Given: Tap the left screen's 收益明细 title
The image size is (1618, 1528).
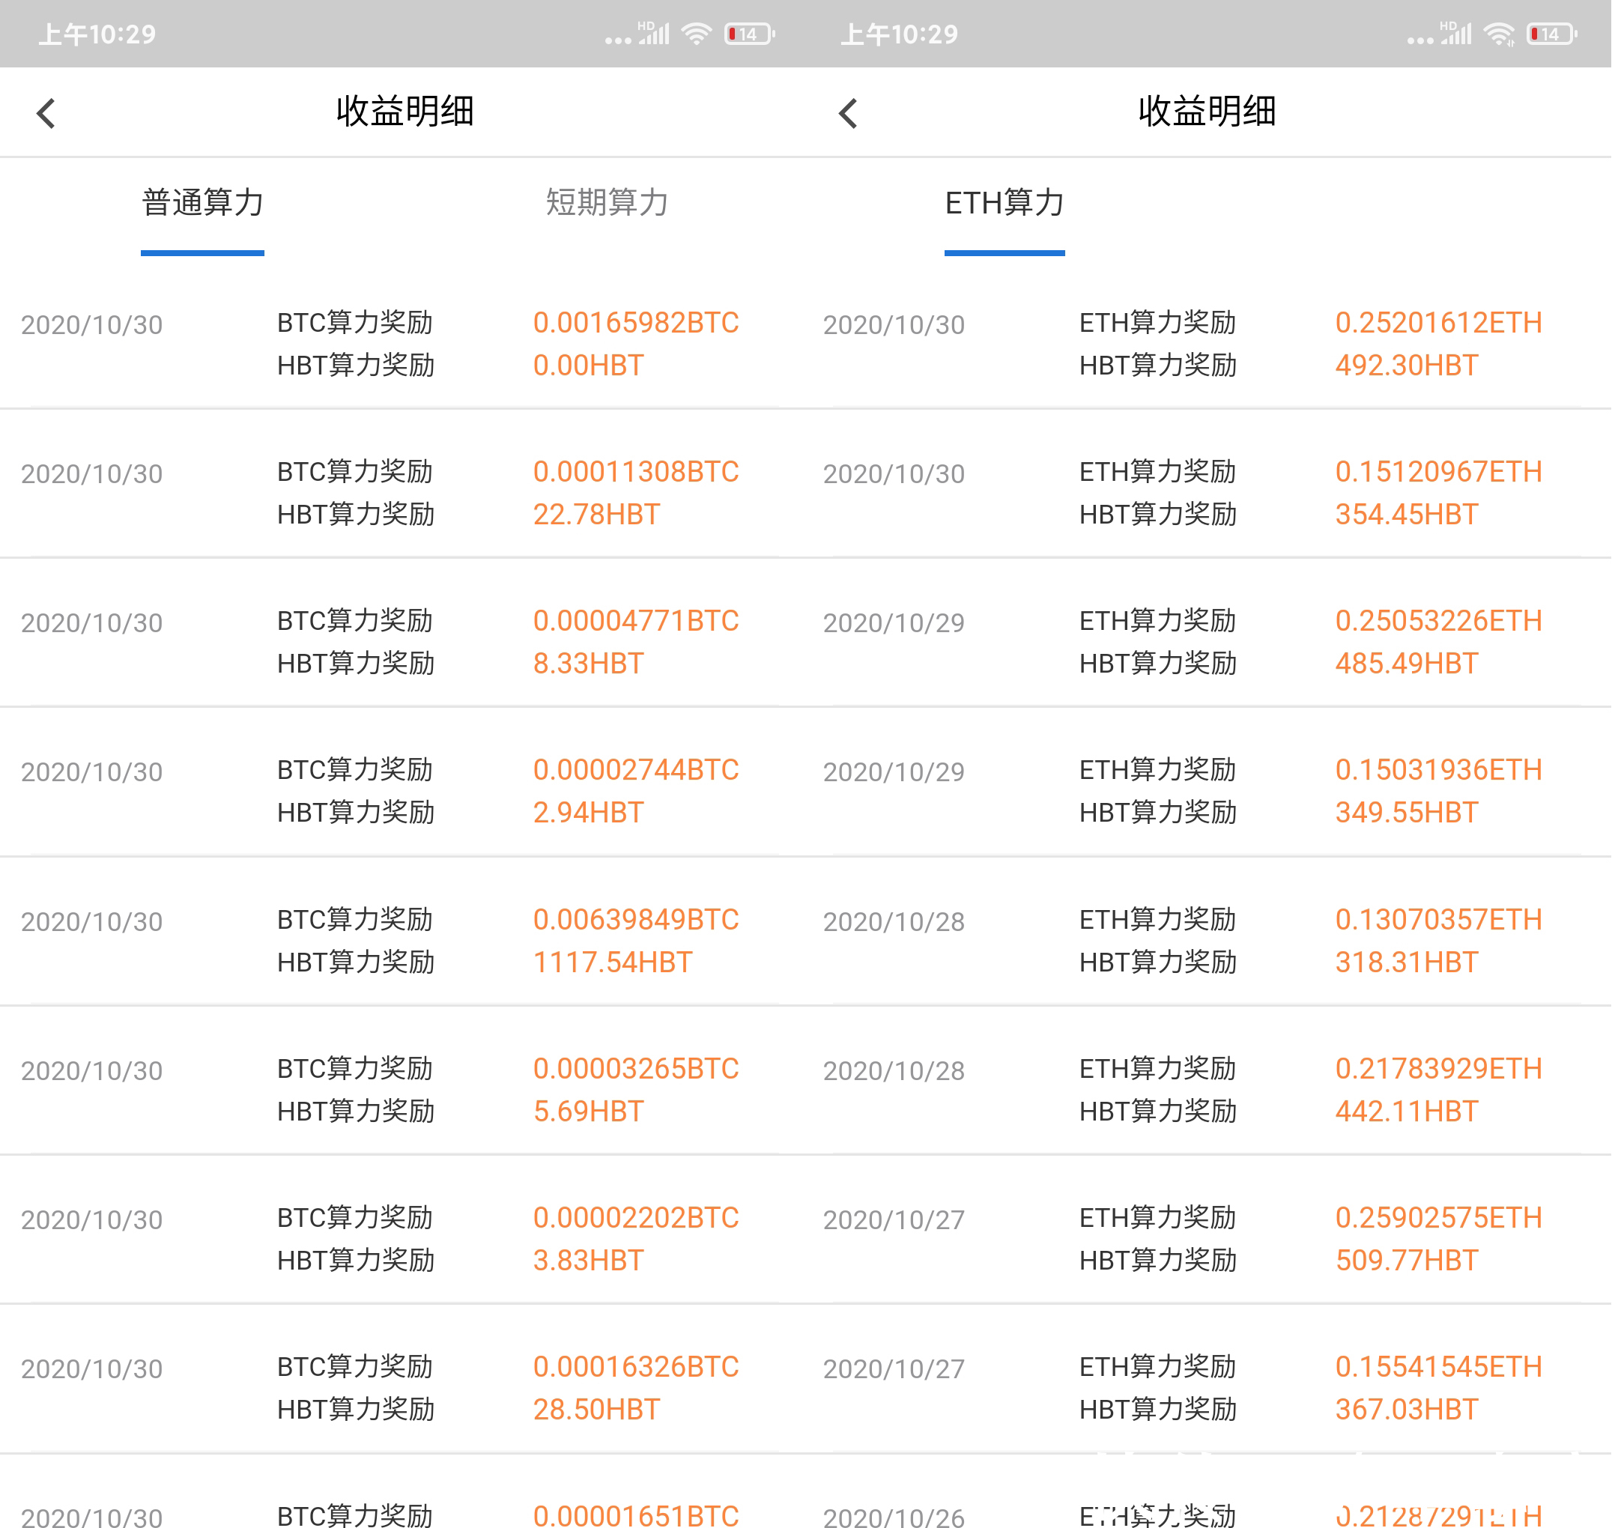Looking at the screenshot, I should click(x=407, y=112).
